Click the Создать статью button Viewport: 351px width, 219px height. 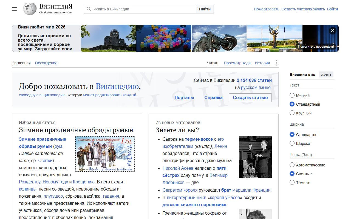tap(250, 98)
